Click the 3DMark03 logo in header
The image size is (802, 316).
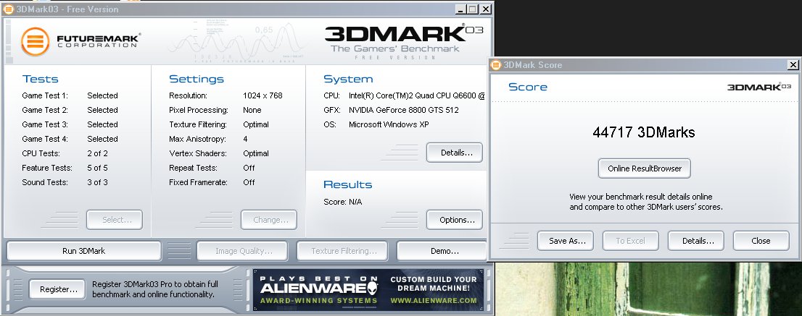click(395, 37)
